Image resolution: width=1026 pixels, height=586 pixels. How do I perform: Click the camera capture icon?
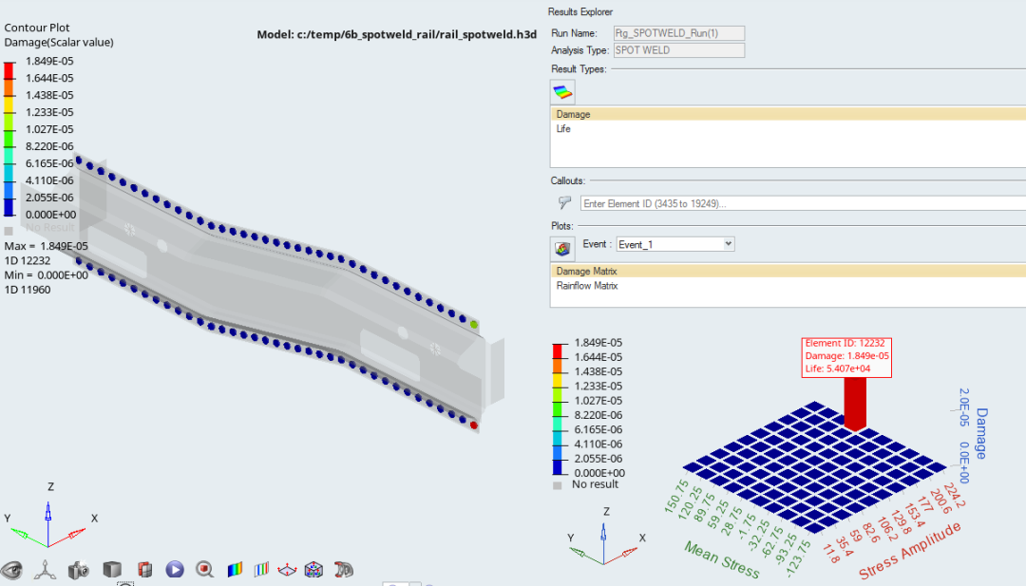(78, 570)
